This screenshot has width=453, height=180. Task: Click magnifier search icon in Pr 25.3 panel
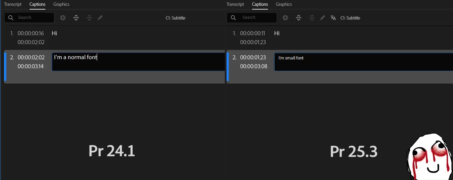233,18
